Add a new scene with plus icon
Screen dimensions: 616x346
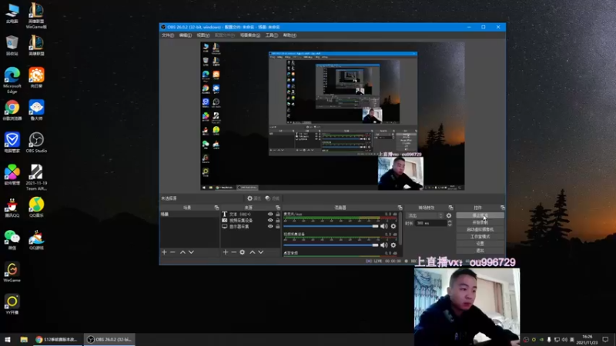click(x=164, y=252)
